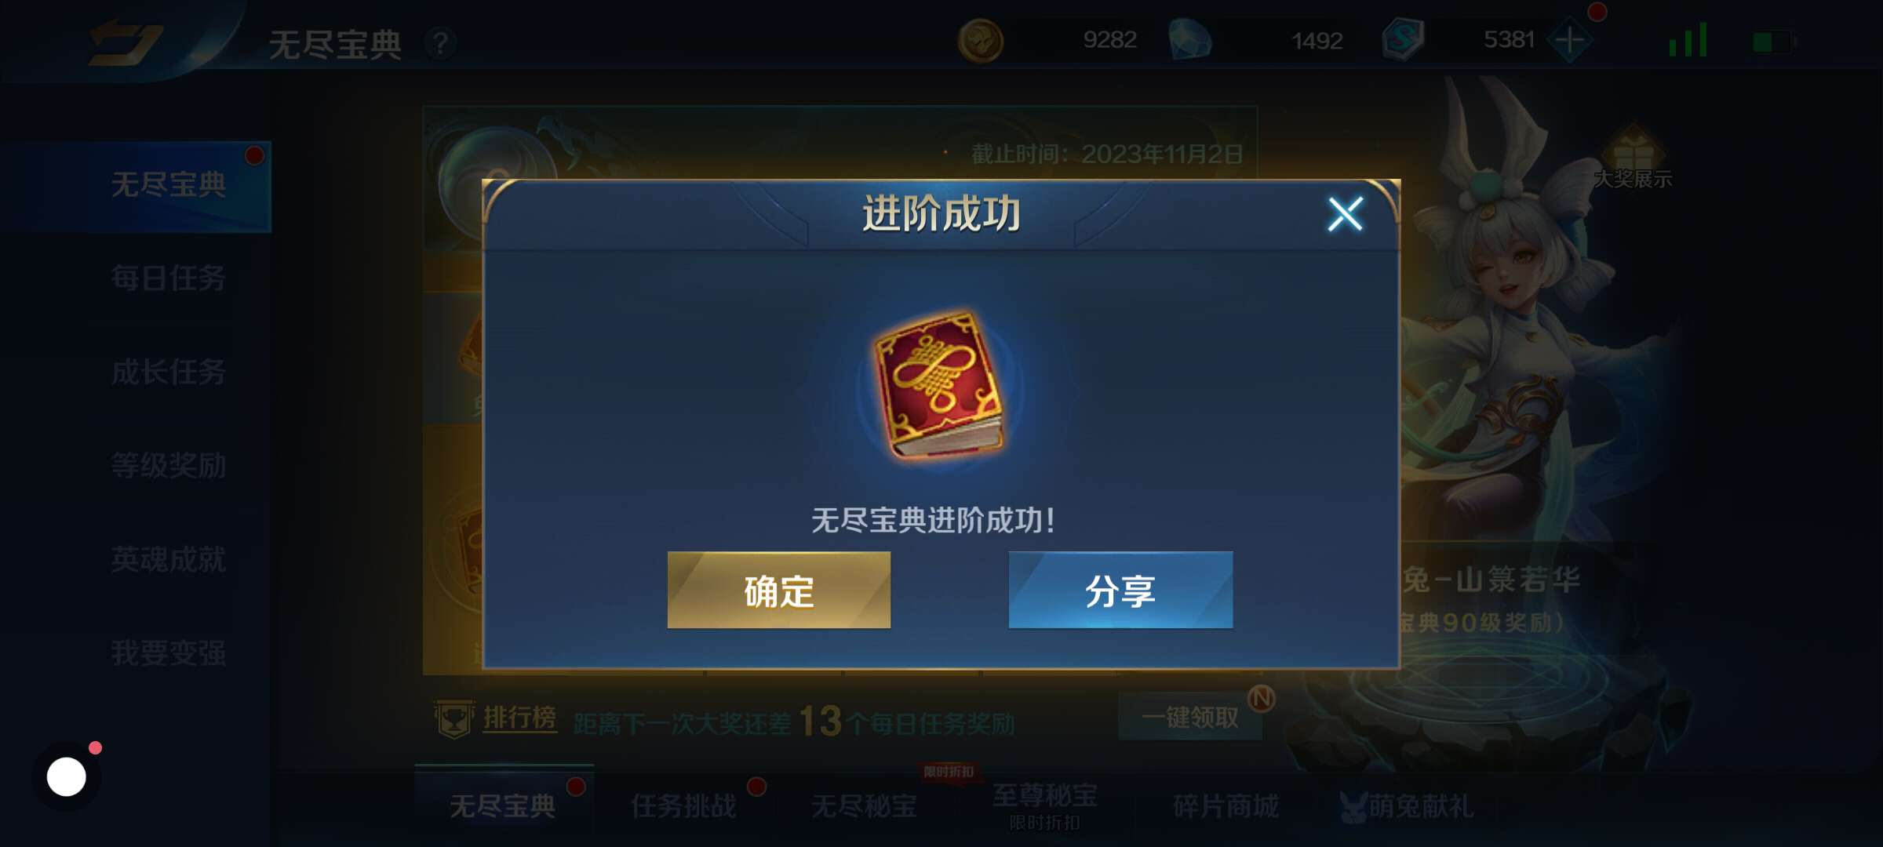Select 每日任务 in the sidebar
The height and width of the screenshot is (847, 1883).
click(168, 278)
